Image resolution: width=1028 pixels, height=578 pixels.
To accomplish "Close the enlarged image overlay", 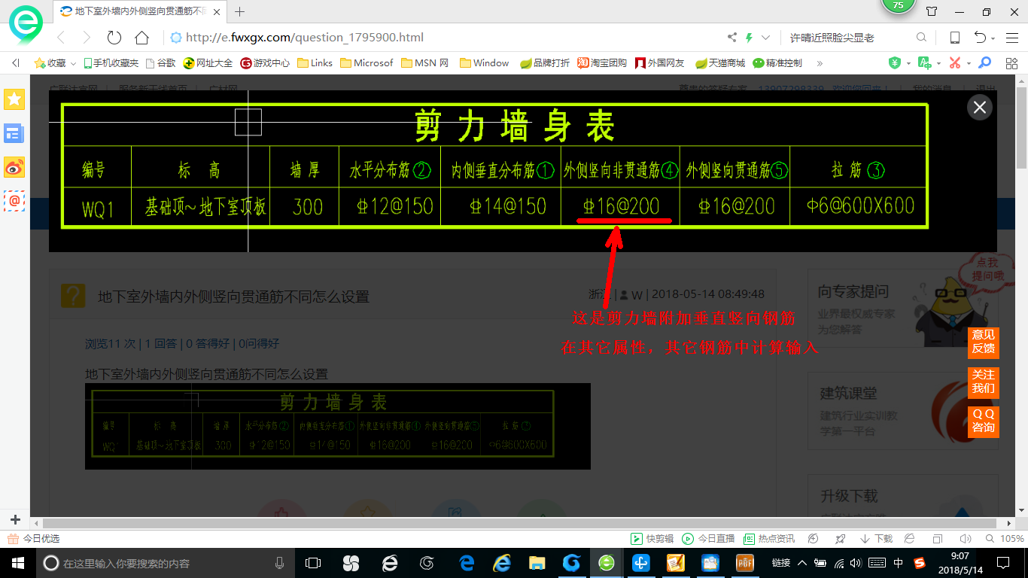I will pyautogui.click(x=979, y=108).
